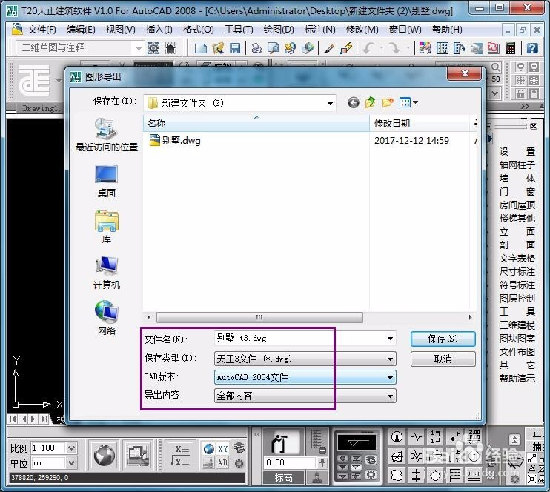Open the 格式(O) menu

click(x=199, y=30)
